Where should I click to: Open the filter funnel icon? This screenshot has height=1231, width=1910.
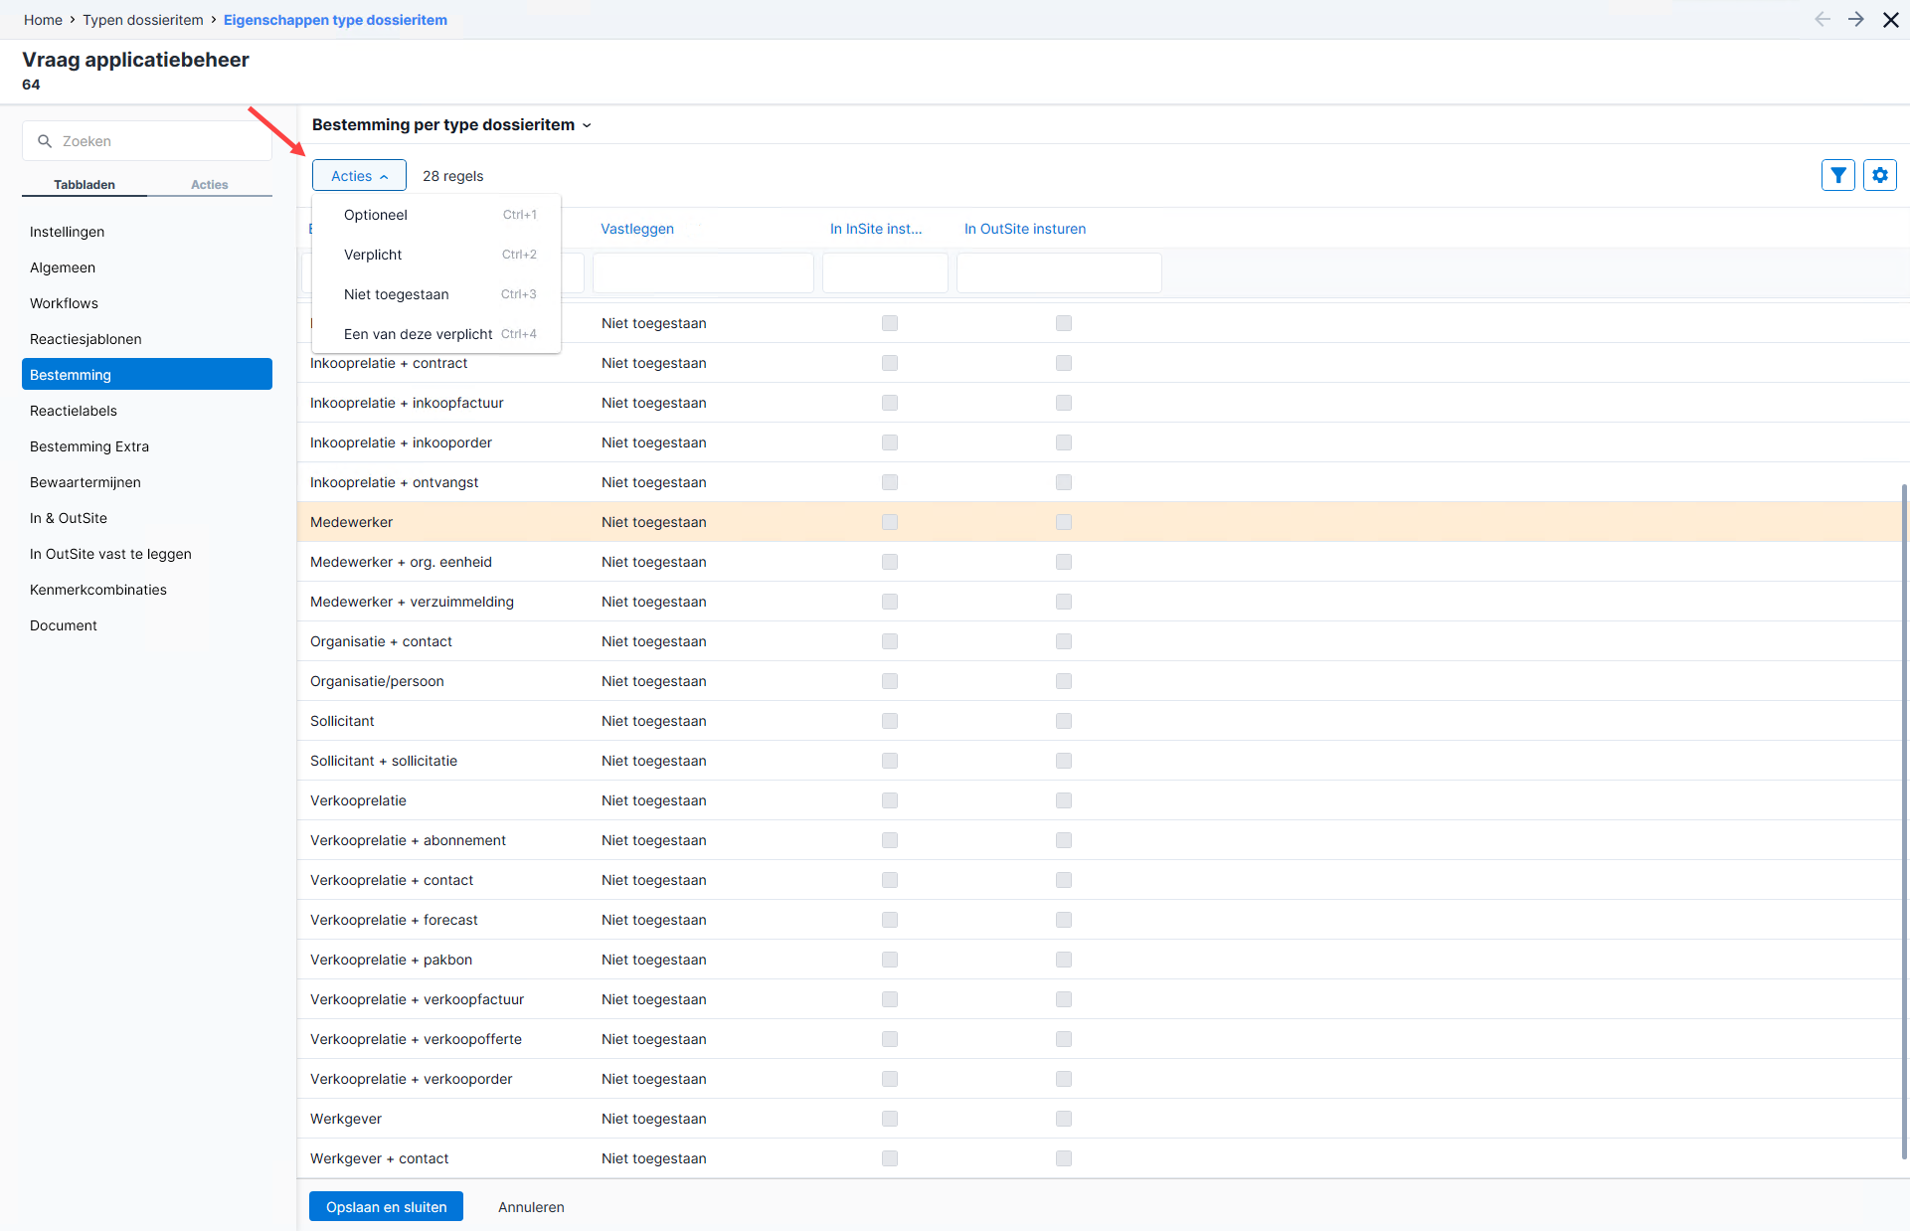tap(1838, 175)
